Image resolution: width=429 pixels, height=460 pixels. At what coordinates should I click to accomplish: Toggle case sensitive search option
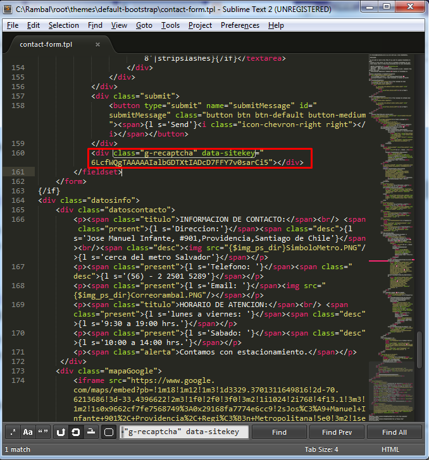[28, 432]
